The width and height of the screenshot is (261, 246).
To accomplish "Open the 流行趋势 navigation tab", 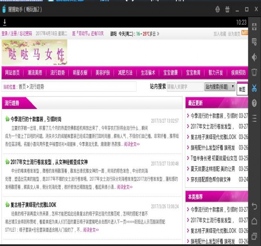I will tap(57, 73).
